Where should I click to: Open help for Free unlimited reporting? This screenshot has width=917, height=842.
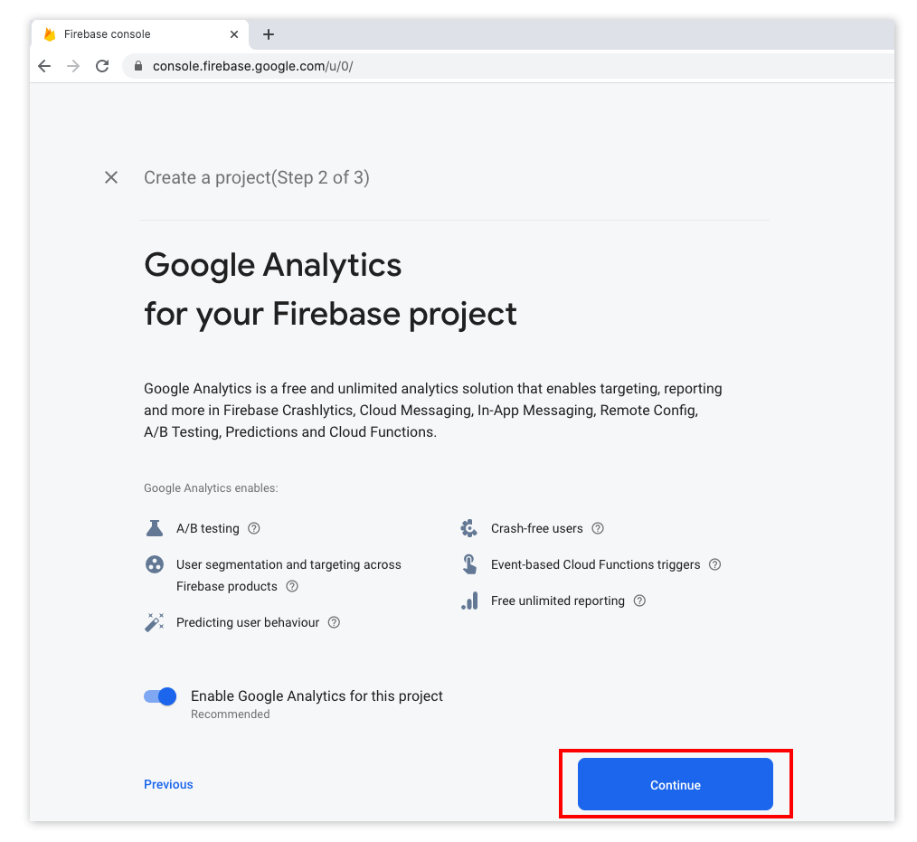pos(639,601)
